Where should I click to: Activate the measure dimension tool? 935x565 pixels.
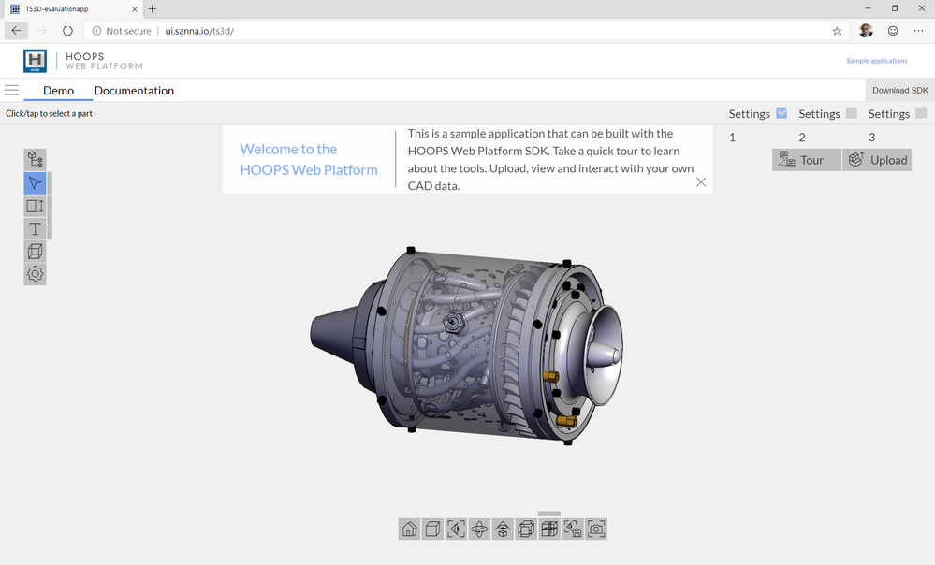pos(36,206)
